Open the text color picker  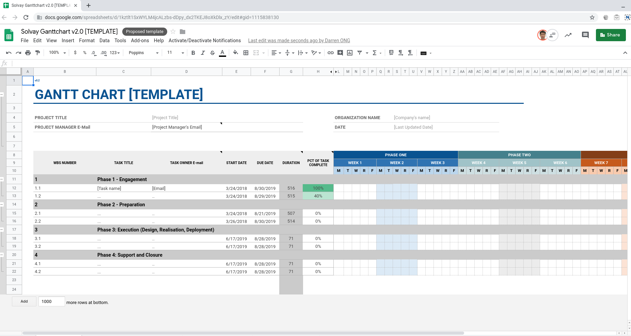coord(222,53)
